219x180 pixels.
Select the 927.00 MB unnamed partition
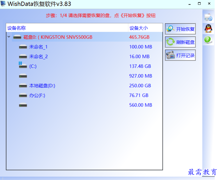23,76
